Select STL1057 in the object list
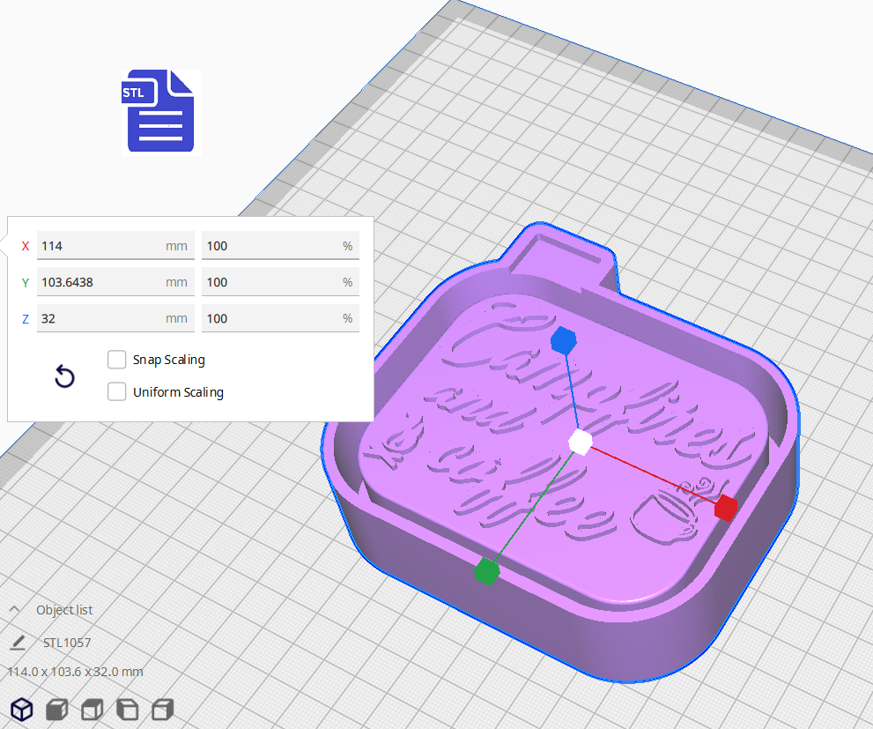 (x=67, y=643)
